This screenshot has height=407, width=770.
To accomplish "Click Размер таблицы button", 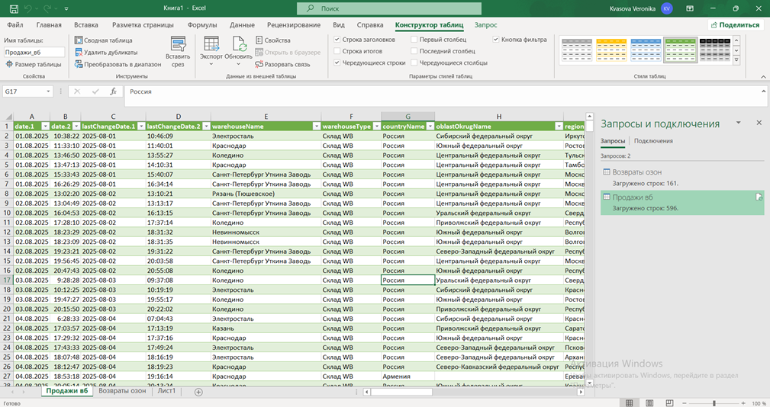I will pyautogui.click(x=34, y=64).
